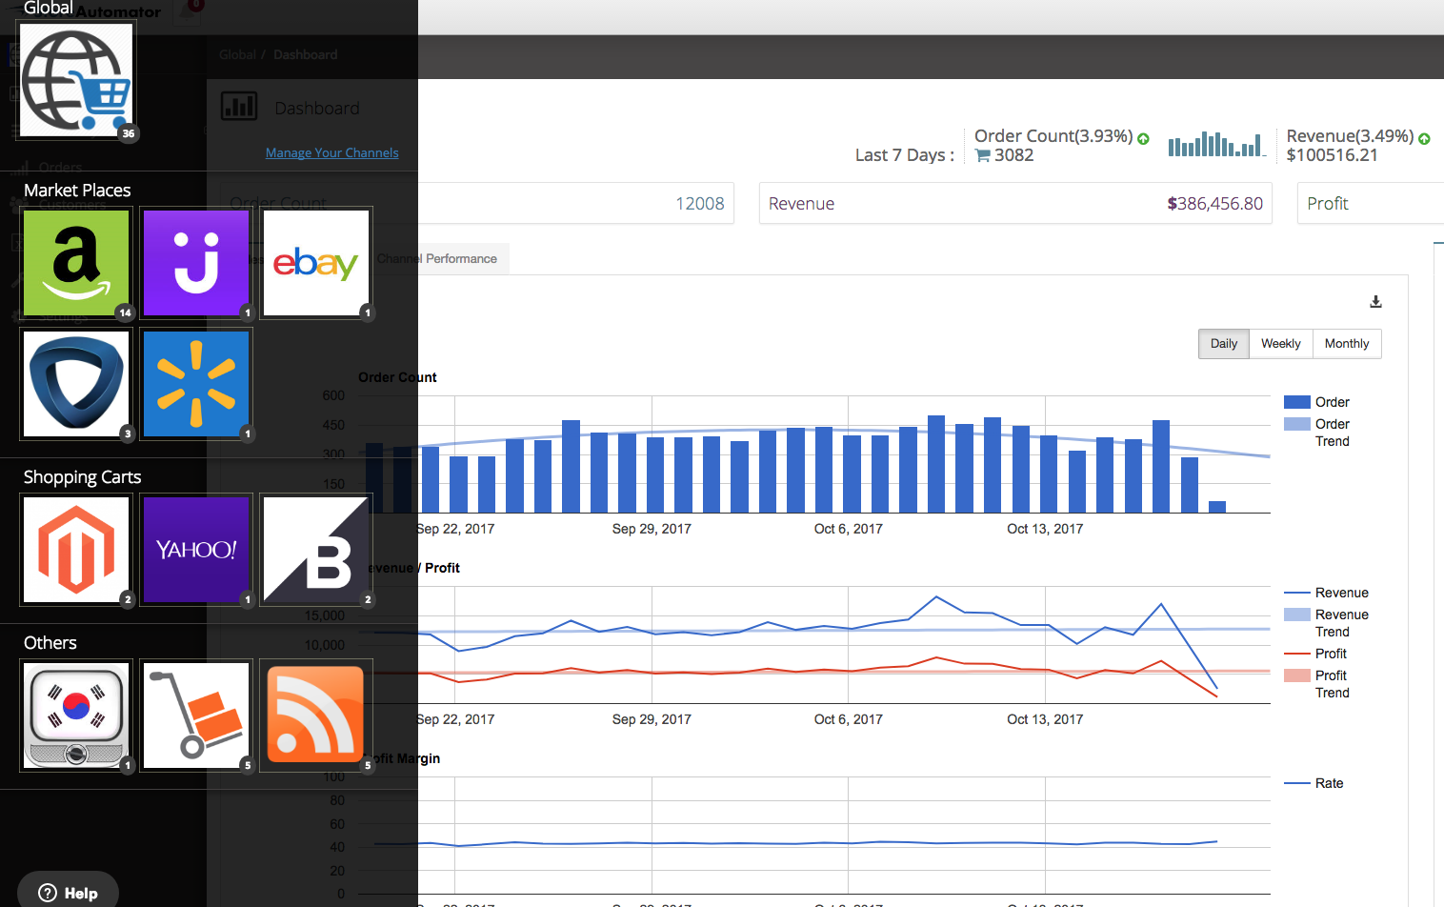Toggle the Order legend blue swatch
Screen dimensions: 1444x907
(x=1297, y=402)
